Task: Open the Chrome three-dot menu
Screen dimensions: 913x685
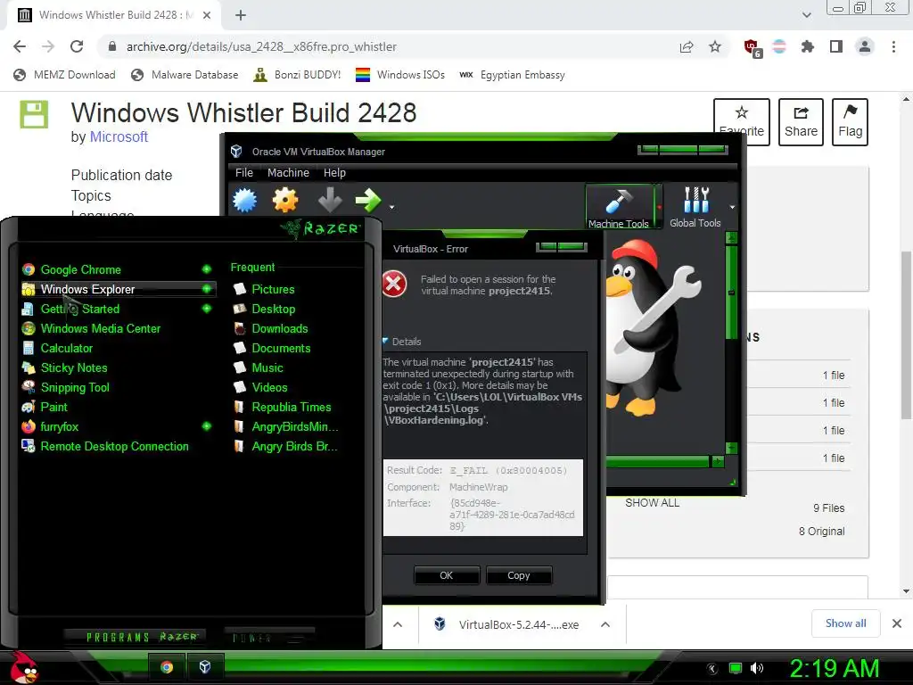Action: [893, 46]
